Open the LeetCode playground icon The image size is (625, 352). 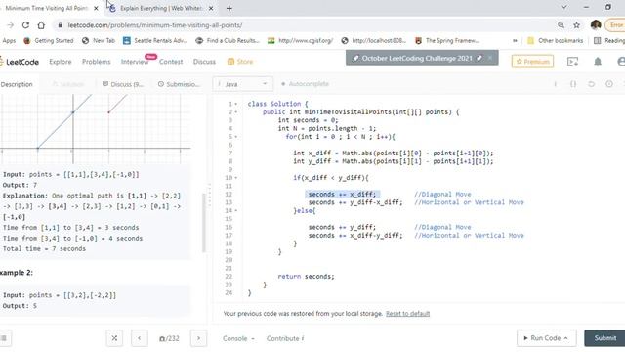[573, 62]
